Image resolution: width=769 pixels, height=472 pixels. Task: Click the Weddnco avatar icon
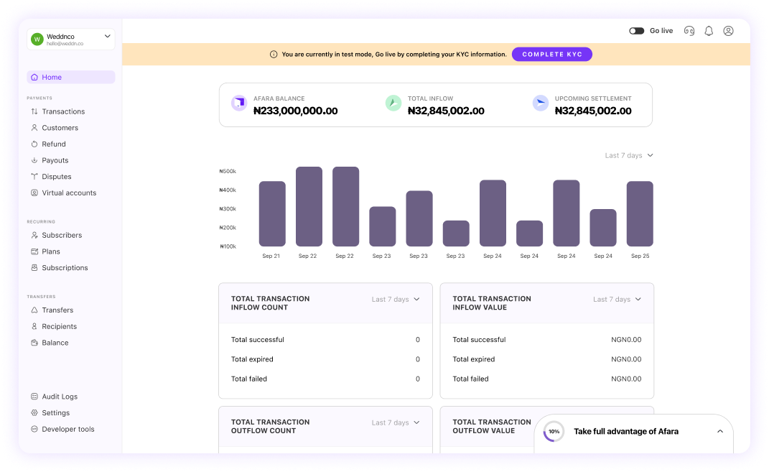[x=37, y=39]
